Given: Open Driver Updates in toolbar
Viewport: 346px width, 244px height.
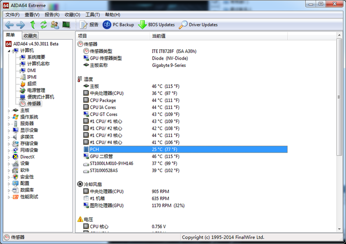Looking at the screenshot, I should click(x=198, y=25).
